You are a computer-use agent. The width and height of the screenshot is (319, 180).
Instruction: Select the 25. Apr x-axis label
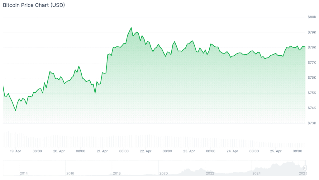point(276,151)
